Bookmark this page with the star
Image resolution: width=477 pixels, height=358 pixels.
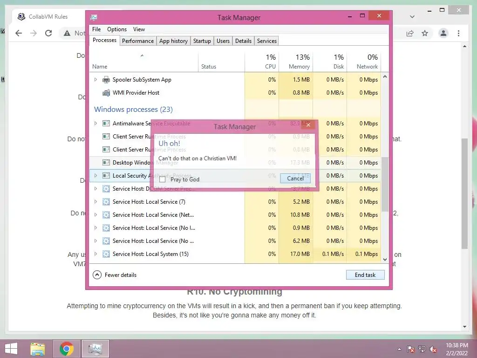[425, 33]
